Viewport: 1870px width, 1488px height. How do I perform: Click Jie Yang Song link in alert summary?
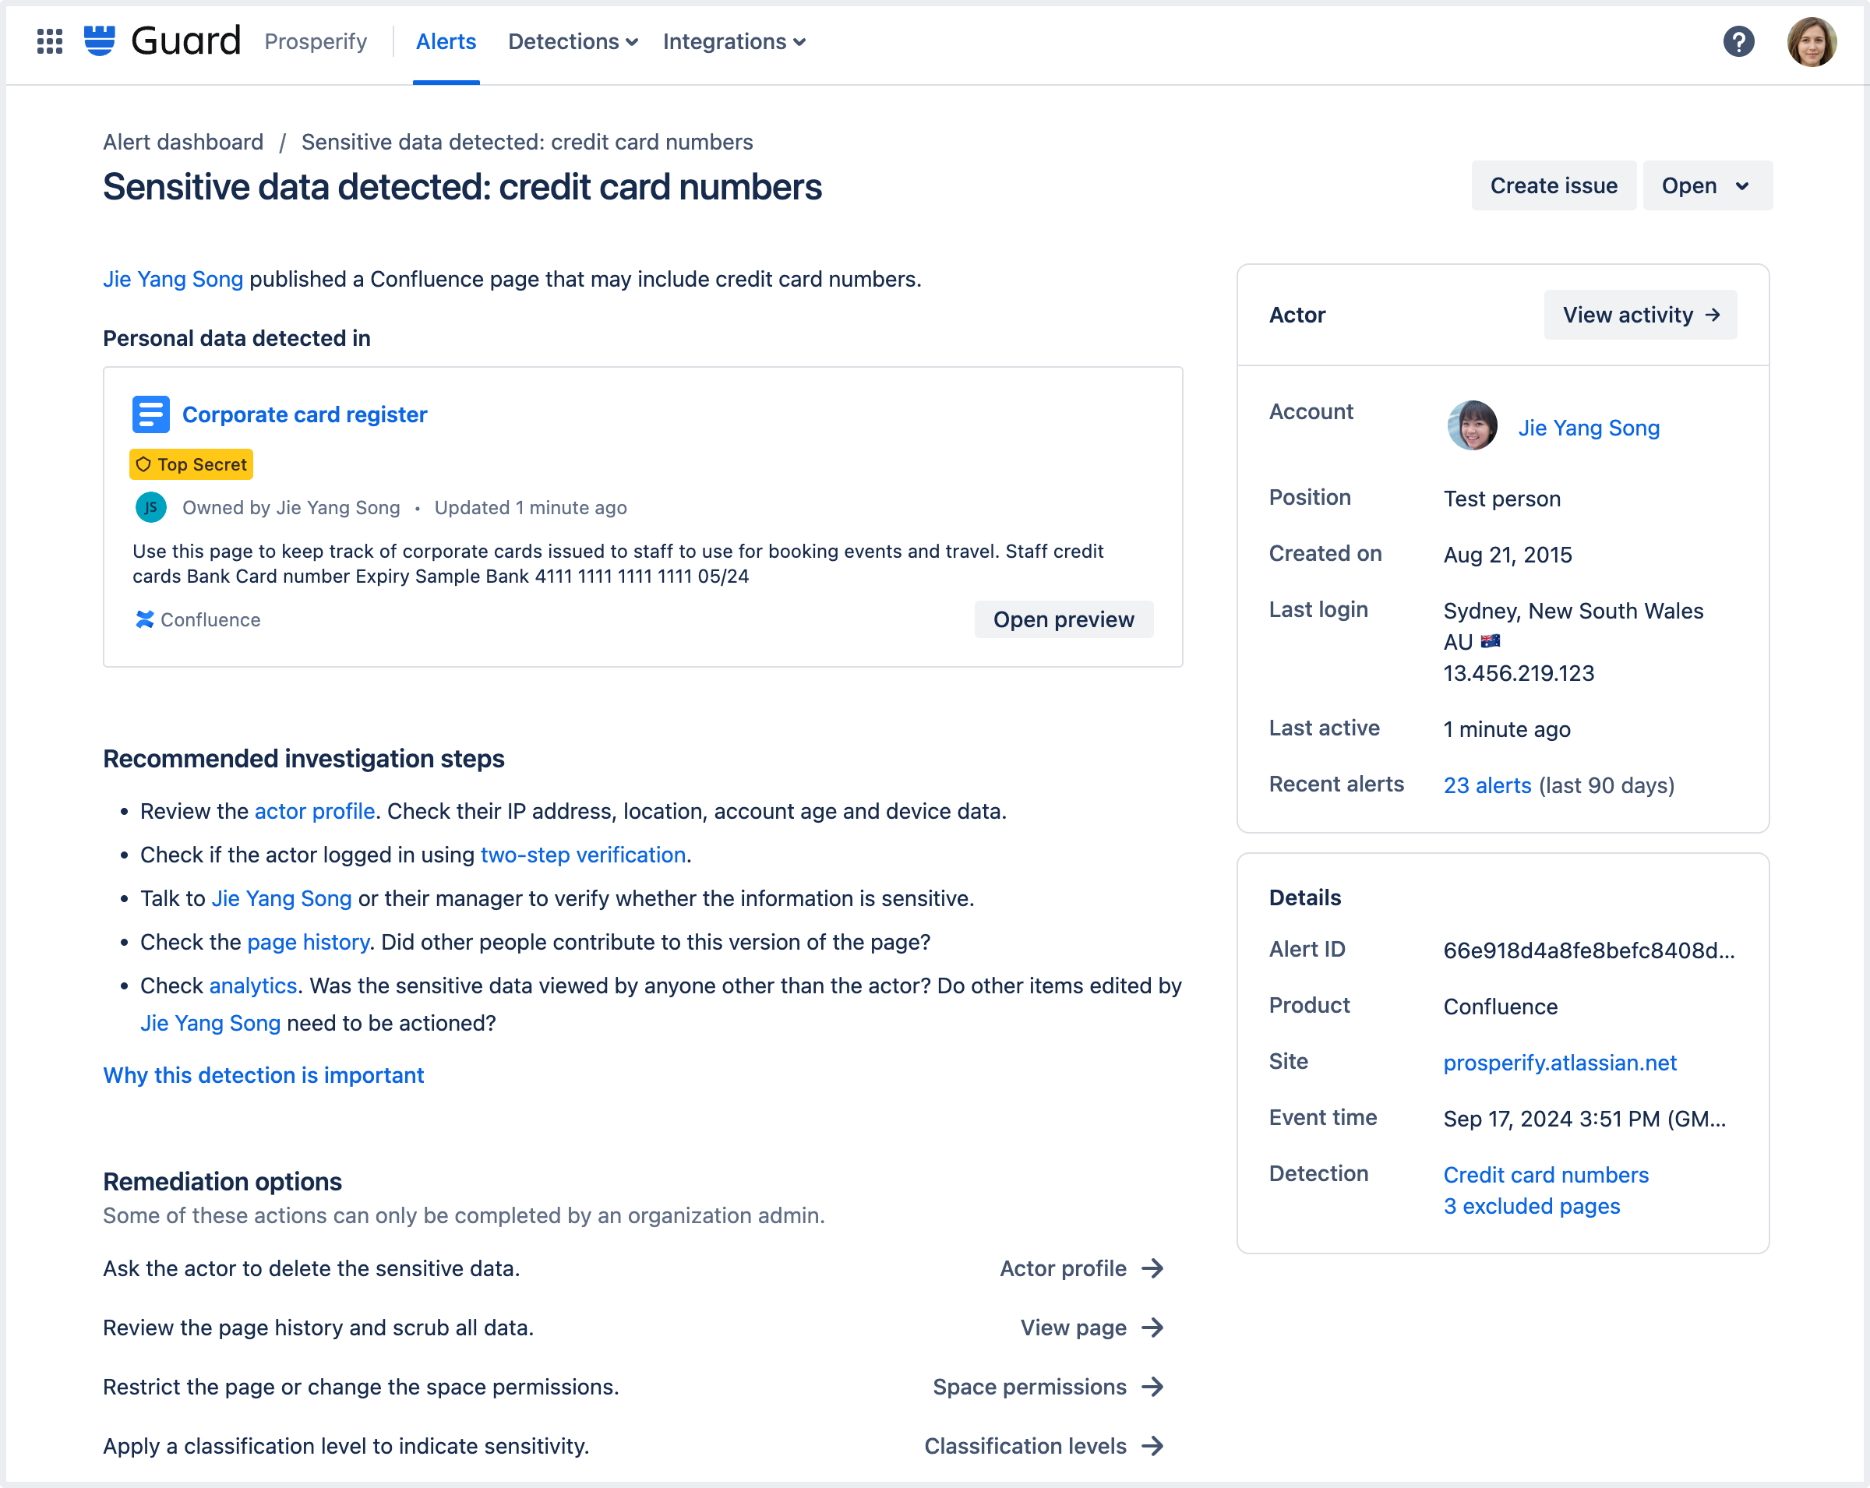173,279
